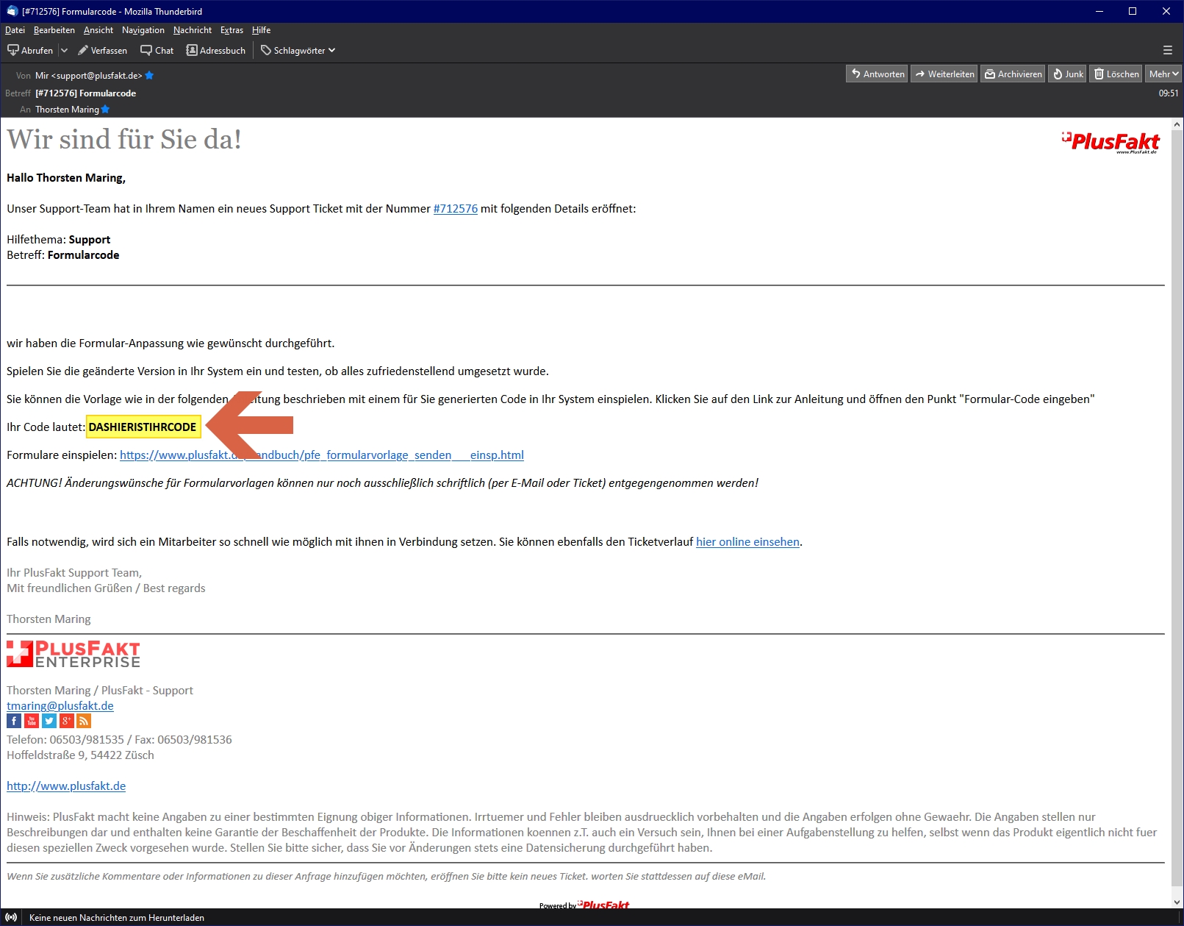This screenshot has height=926, width=1184.
Task: Mark message as Junk
Action: (x=1067, y=74)
